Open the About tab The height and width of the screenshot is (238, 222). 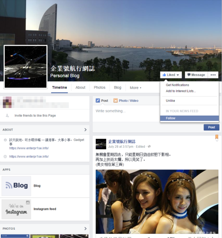tap(80, 87)
